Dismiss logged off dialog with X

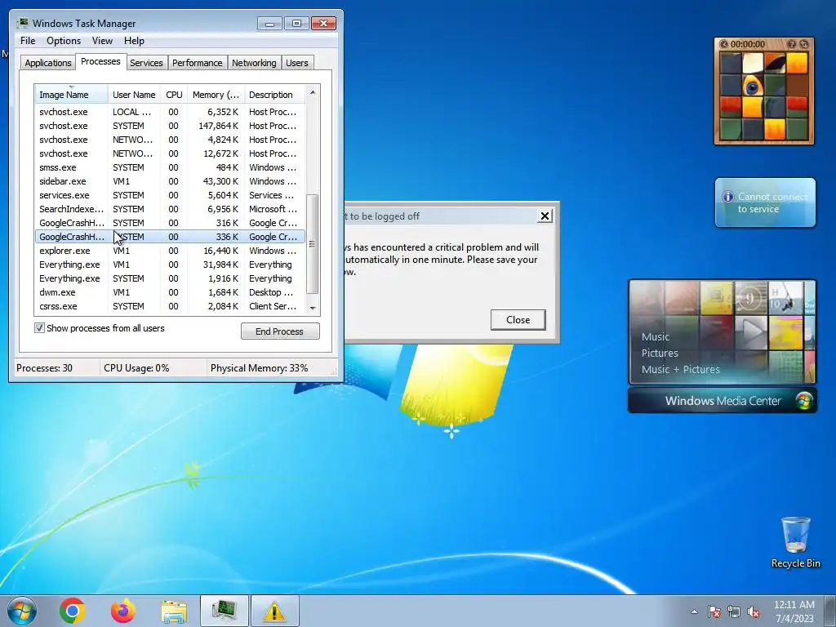545,216
